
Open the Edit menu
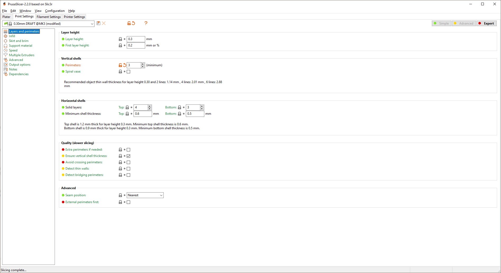click(13, 11)
